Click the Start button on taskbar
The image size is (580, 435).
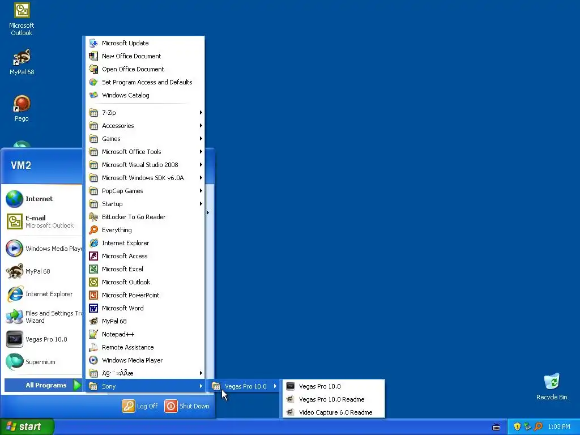pyautogui.click(x=27, y=427)
